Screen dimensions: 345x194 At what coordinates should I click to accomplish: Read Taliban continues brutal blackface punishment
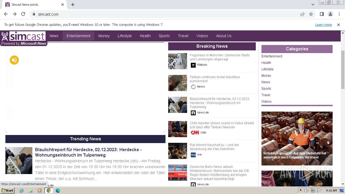pyautogui.click(x=215, y=79)
